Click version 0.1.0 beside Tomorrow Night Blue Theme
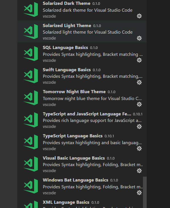The image size is (170, 208). 111,92
